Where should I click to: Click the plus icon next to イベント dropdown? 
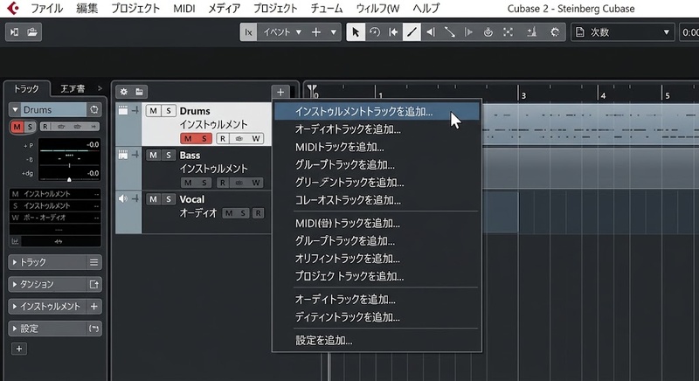[316, 32]
